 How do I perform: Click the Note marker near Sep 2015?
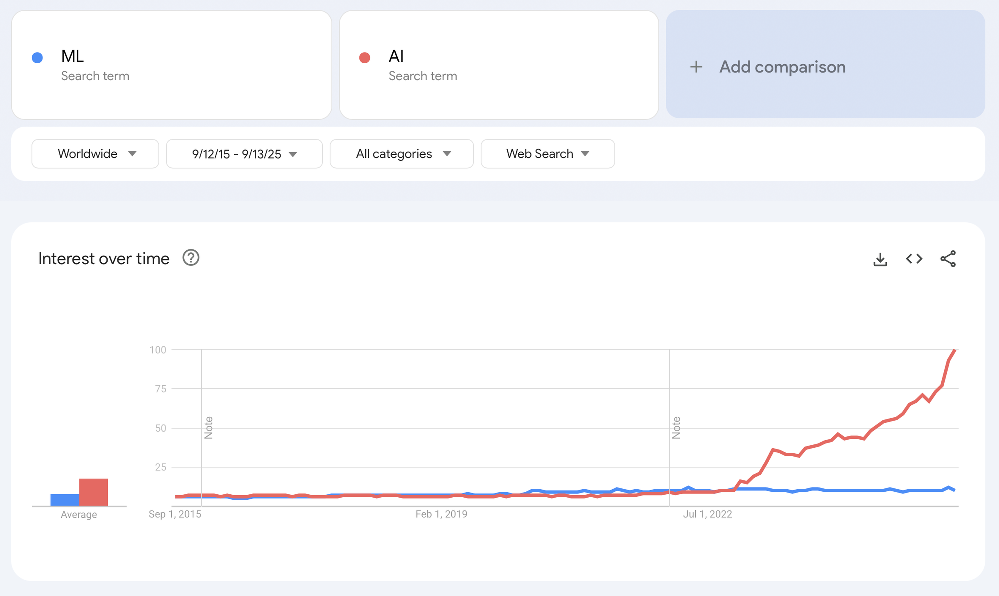[x=209, y=428]
